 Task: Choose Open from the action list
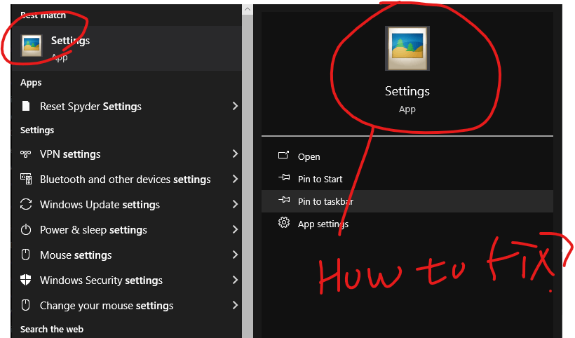click(407, 156)
